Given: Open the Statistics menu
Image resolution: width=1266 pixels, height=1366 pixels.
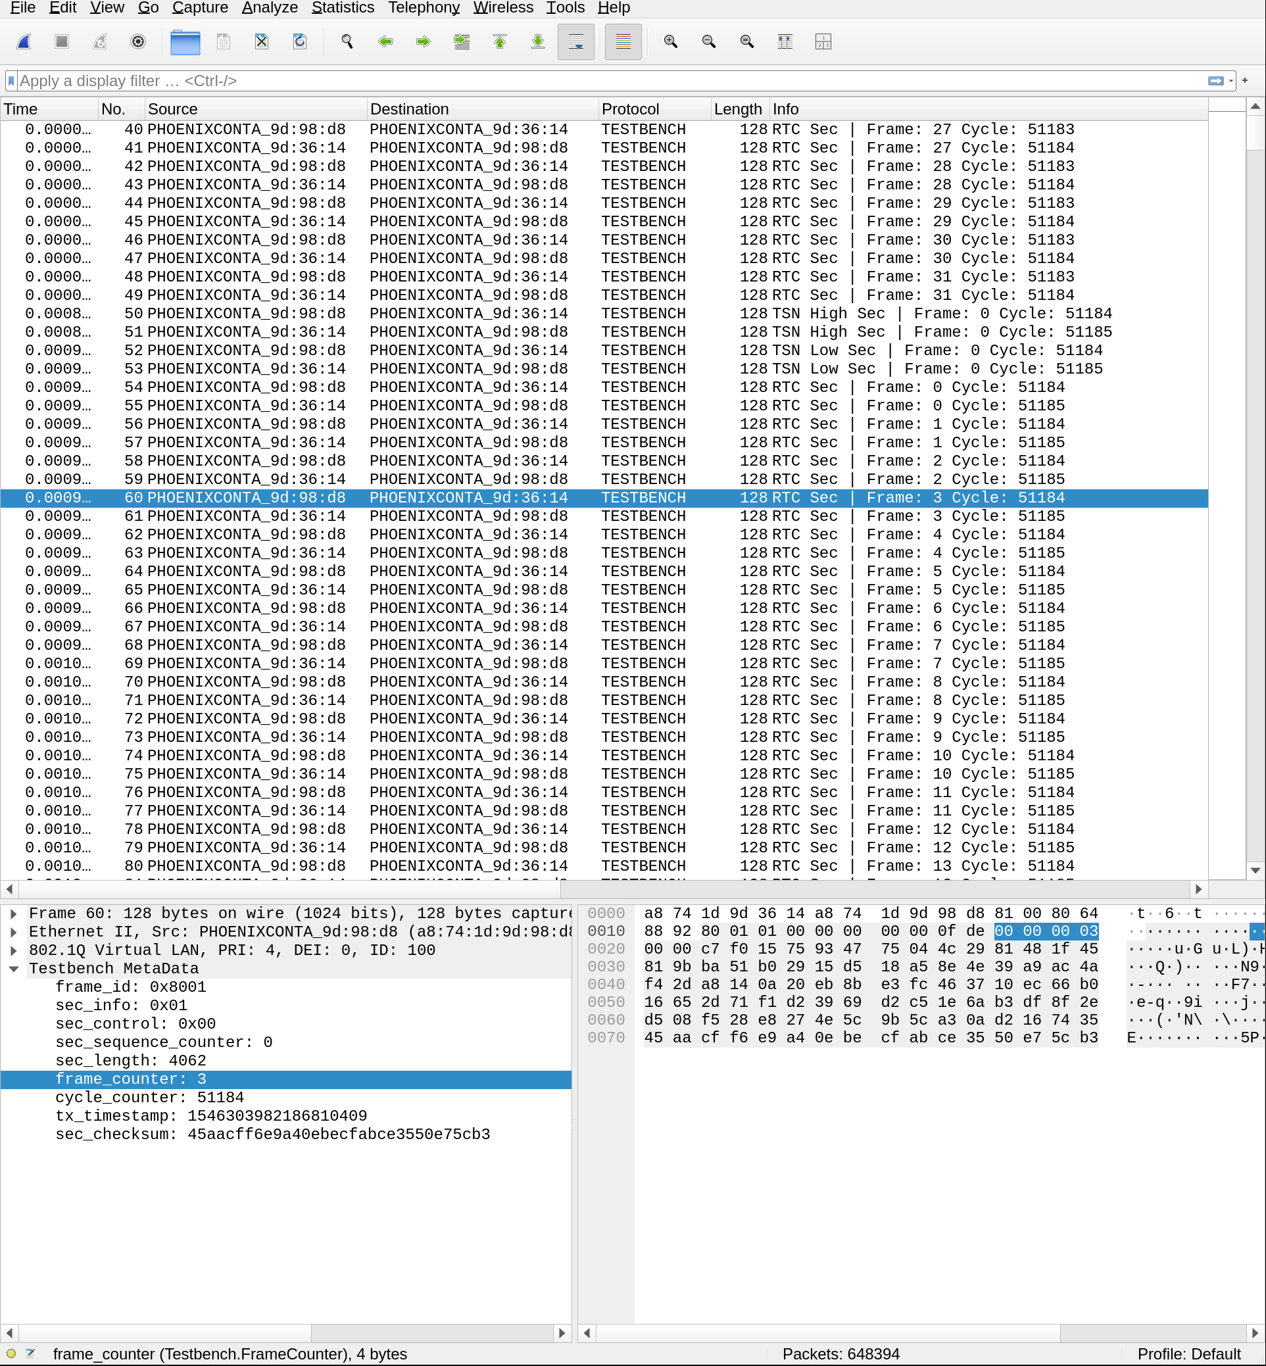Looking at the screenshot, I should coord(343,7).
